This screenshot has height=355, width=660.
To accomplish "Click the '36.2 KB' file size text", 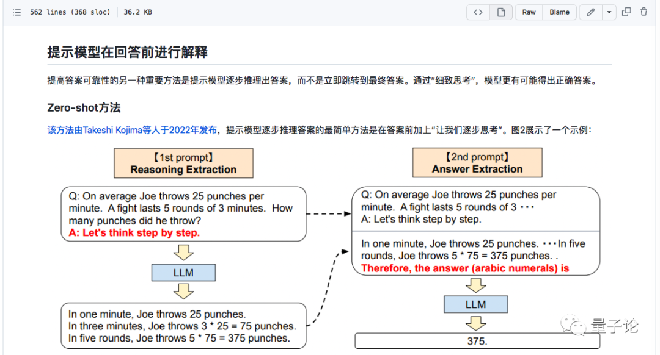I will [x=137, y=12].
